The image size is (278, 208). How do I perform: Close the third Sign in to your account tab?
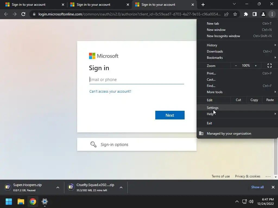tap(193, 5)
